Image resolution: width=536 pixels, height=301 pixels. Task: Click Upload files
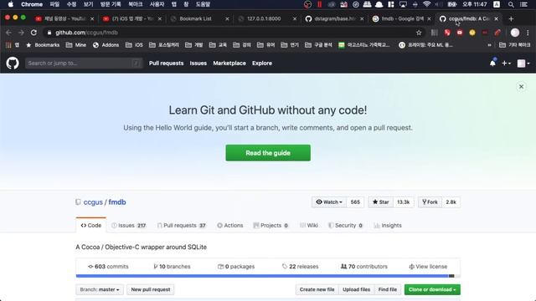[x=356, y=289]
